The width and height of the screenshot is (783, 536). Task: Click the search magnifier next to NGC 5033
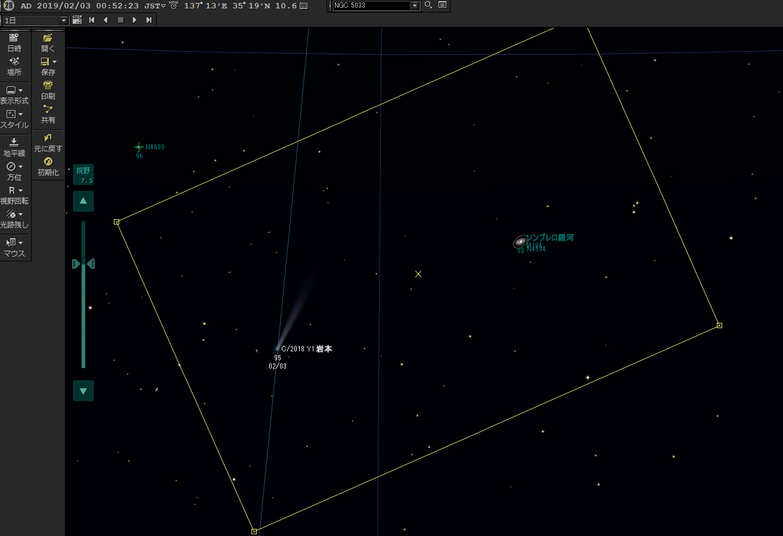tap(428, 5)
